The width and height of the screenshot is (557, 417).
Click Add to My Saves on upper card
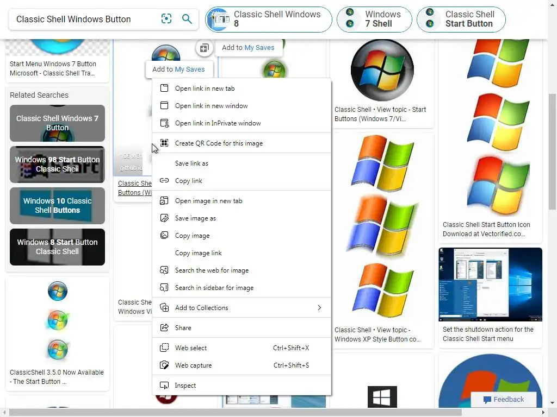pos(248,48)
